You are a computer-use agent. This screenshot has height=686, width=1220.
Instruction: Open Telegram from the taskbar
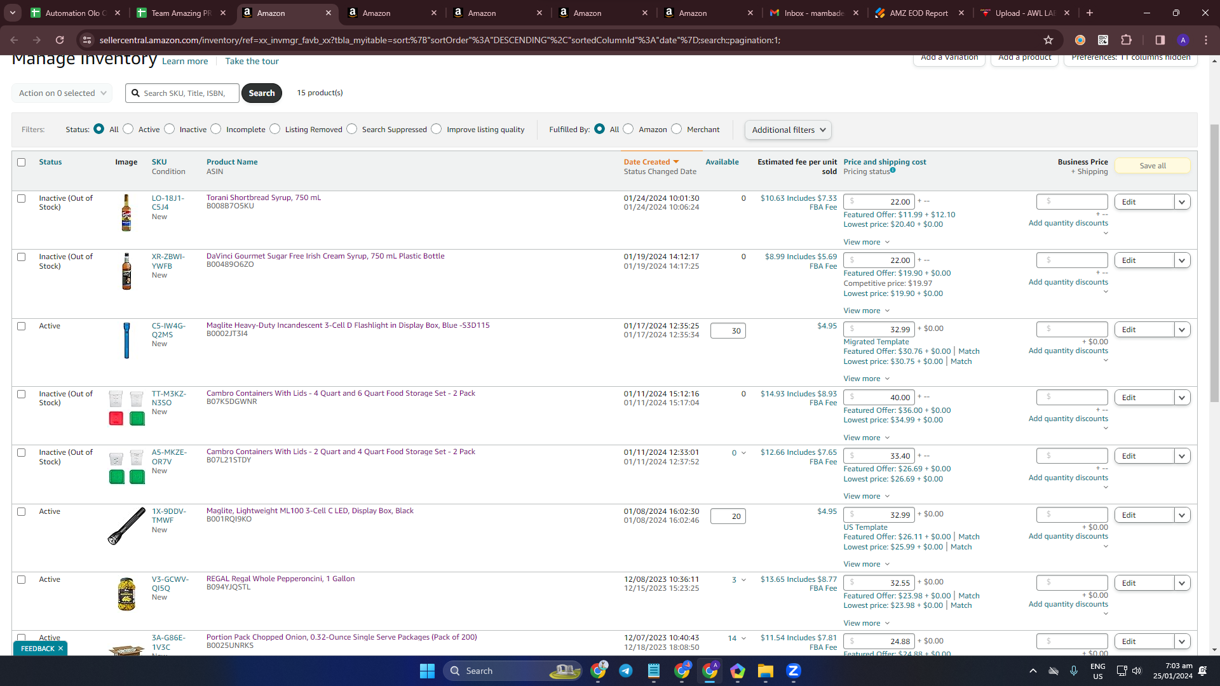tap(626, 671)
